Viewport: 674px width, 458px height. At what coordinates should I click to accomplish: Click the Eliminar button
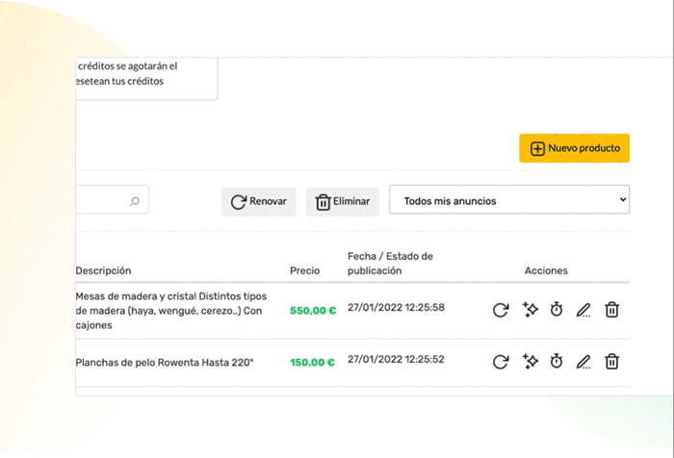tap(343, 201)
